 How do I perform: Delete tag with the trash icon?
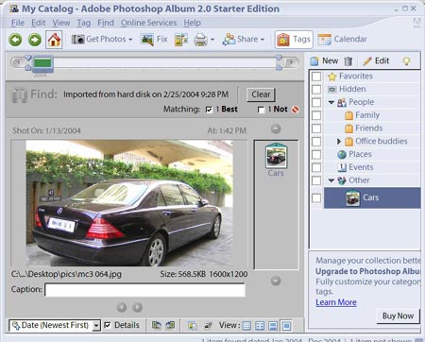point(348,61)
